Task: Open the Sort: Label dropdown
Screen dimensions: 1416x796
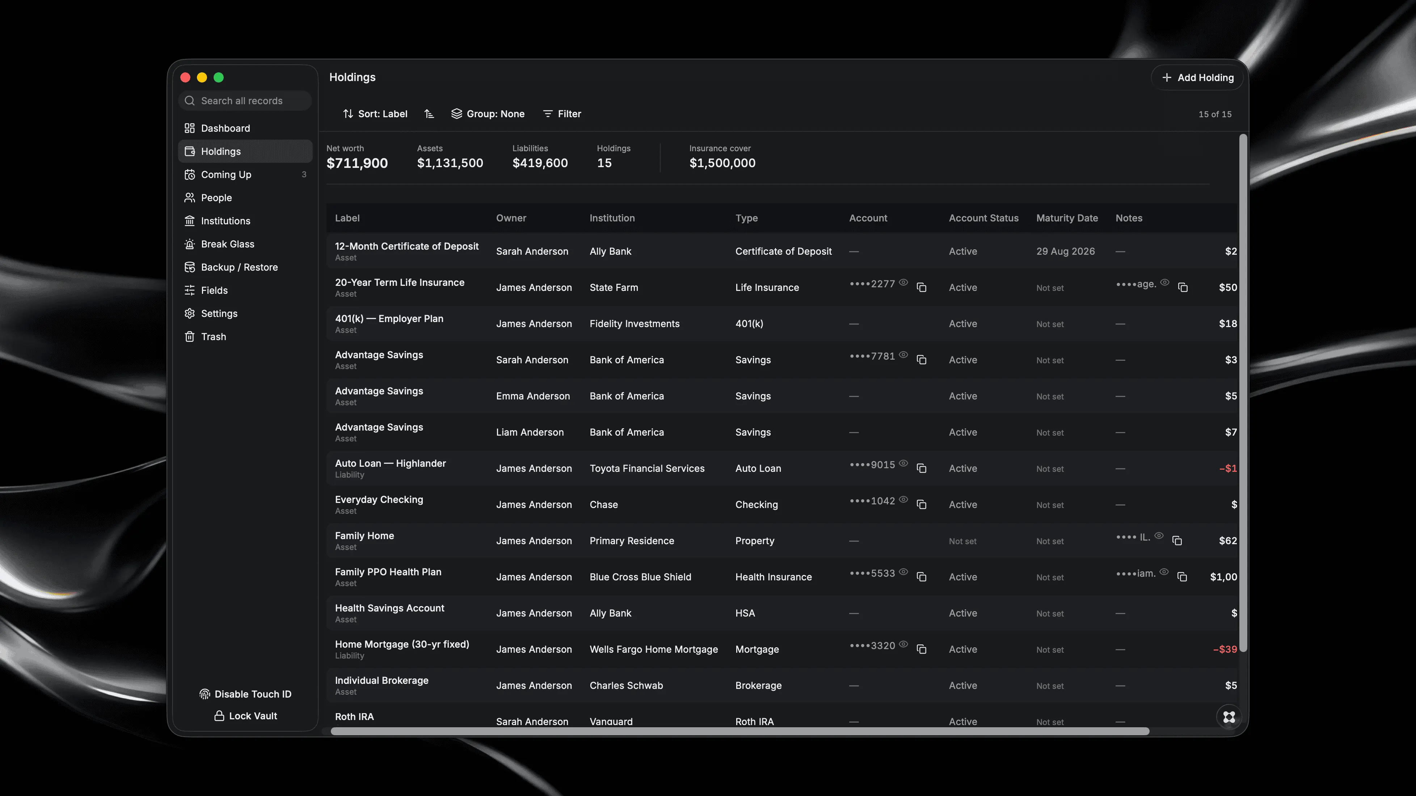Action: (x=375, y=114)
